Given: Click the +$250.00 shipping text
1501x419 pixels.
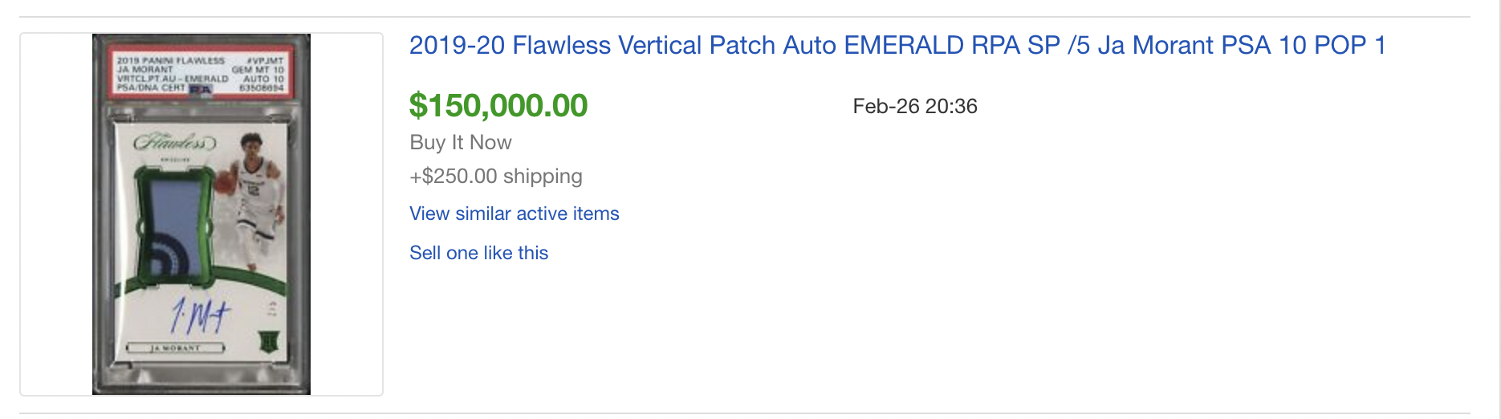Looking at the screenshot, I should (496, 176).
